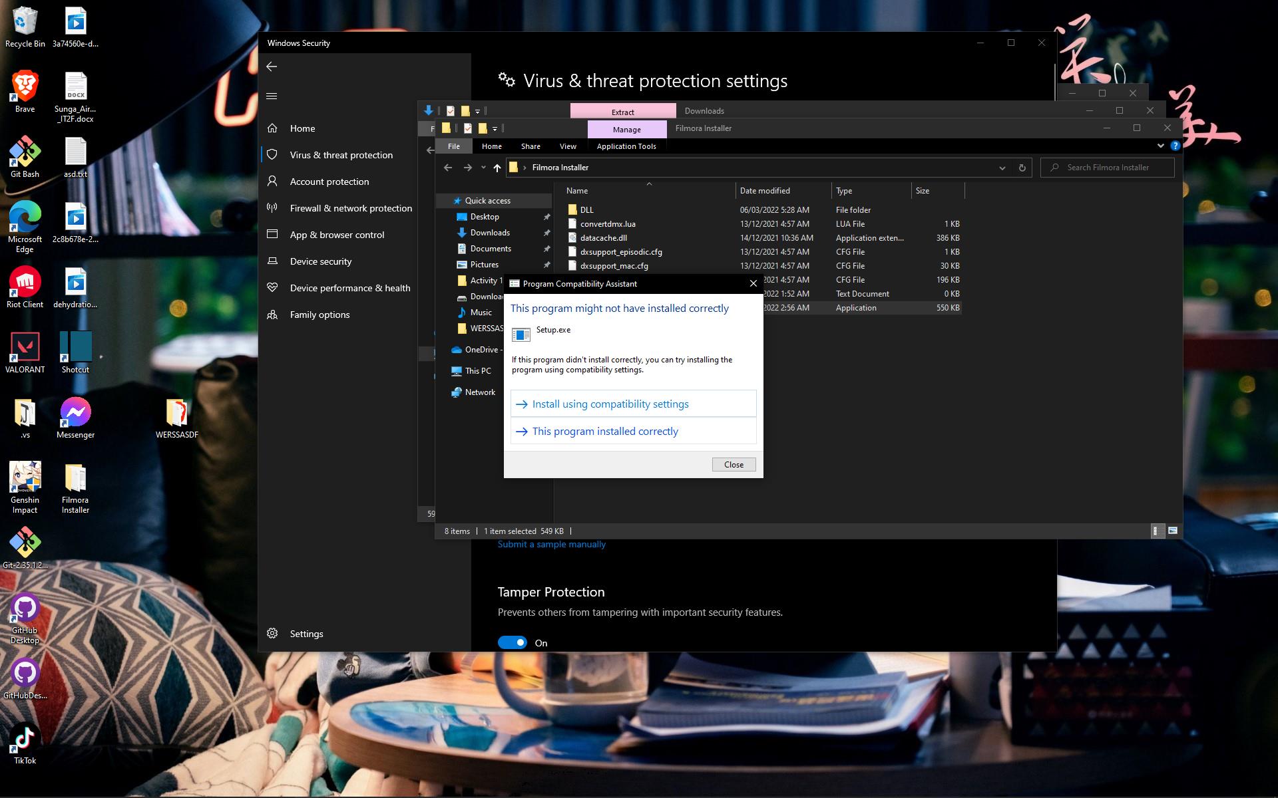Expand the address bar history dropdown
Image resolution: width=1278 pixels, height=798 pixels.
tap(1002, 168)
